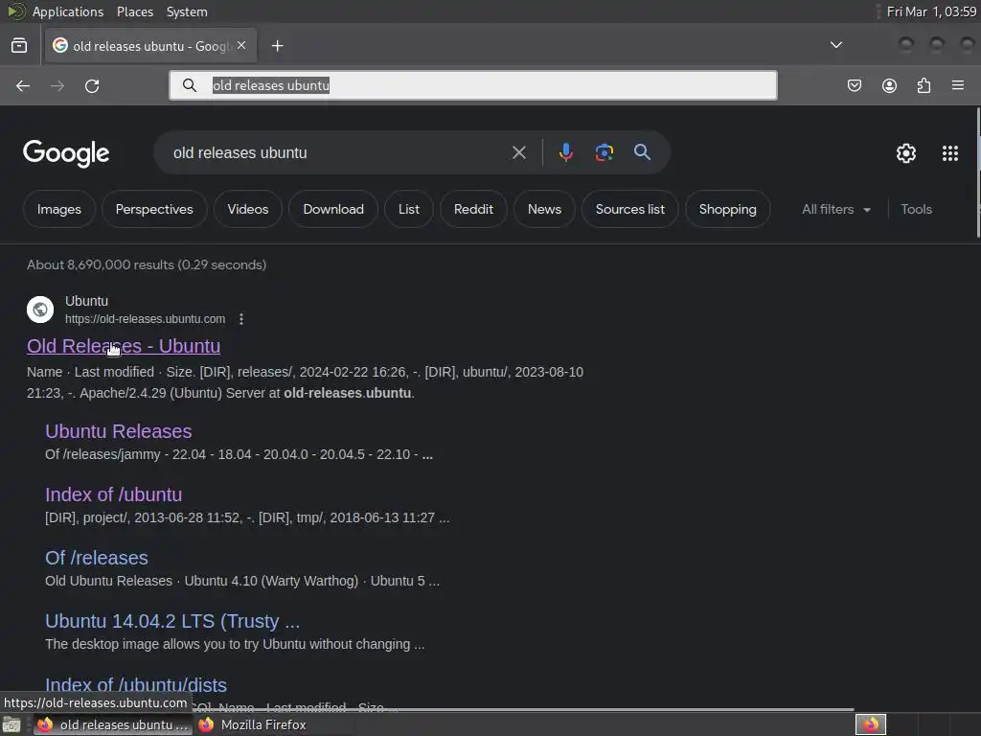Open the 'Index of /ubuntu/dists' sitelink
981x736 pixels.
[136, 684]
